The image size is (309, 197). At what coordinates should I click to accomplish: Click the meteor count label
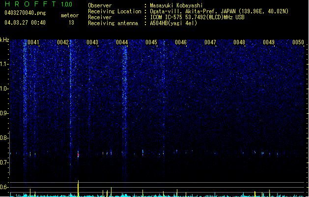click(70, 15)
